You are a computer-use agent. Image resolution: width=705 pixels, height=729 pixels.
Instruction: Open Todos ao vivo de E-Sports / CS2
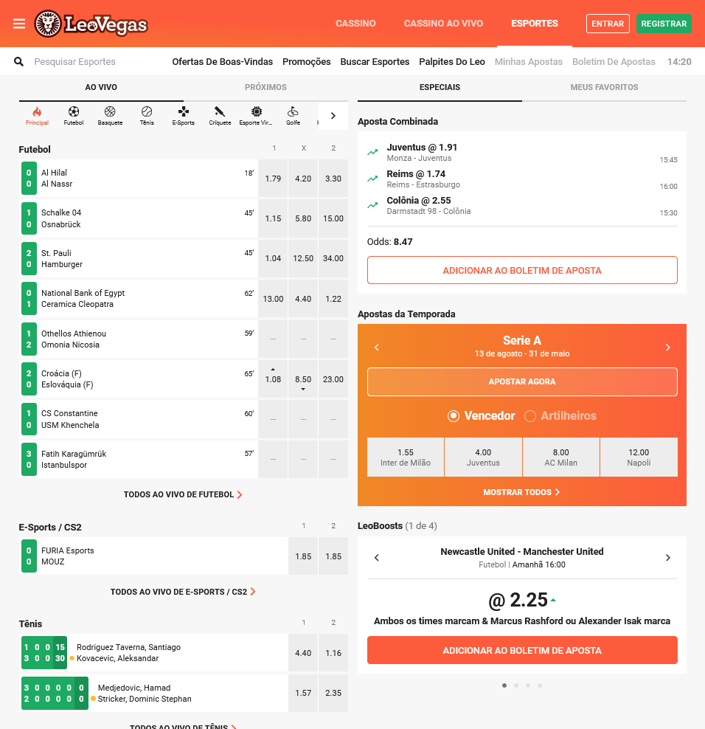coord(183,592)
